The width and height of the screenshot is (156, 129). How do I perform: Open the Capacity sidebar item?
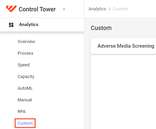(x=26, y=77)
